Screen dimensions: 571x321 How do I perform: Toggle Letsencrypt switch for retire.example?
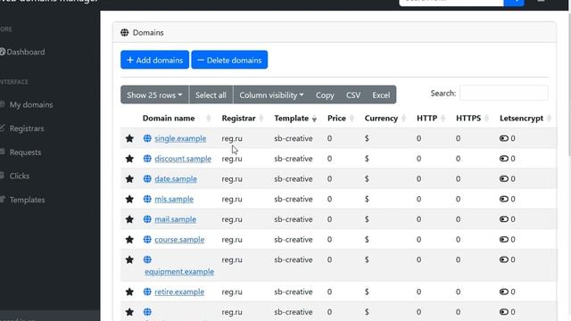(x=504, y=292)
